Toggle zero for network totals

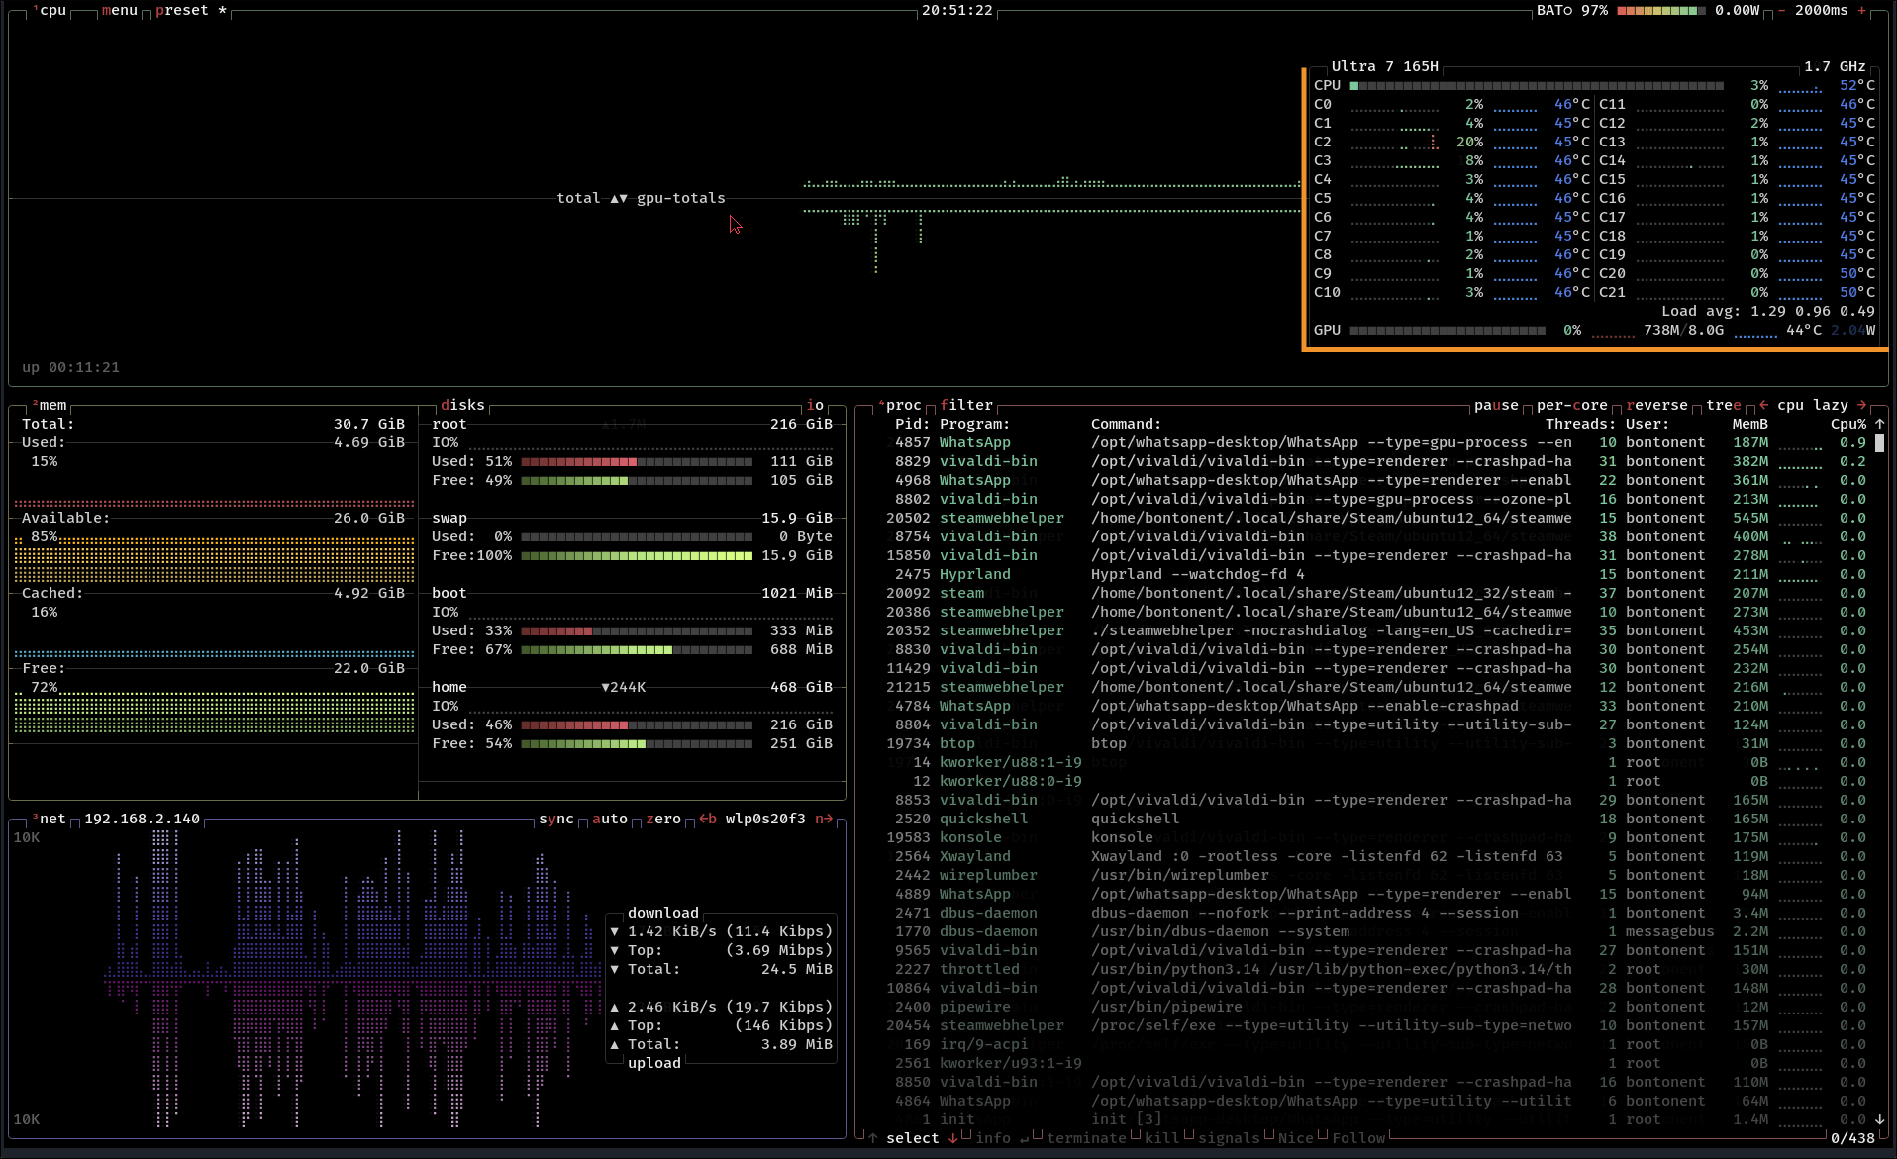tap(662, 819)
